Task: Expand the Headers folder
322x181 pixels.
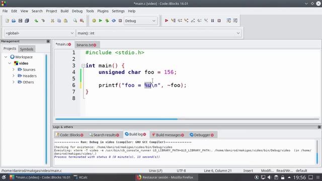Action: (x=14, y=76)
